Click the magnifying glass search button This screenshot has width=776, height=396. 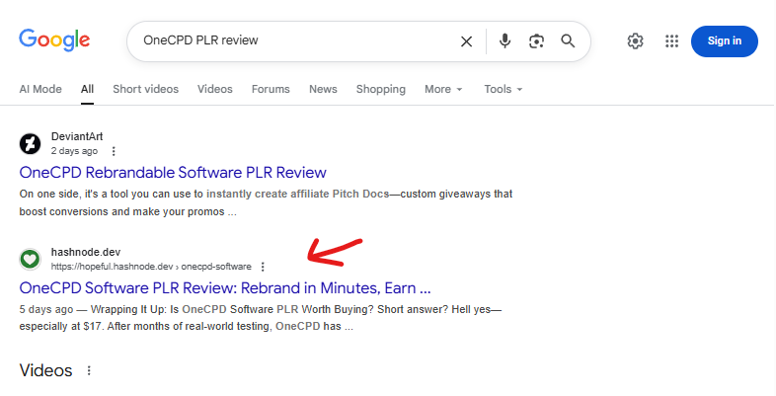(568, 41)
